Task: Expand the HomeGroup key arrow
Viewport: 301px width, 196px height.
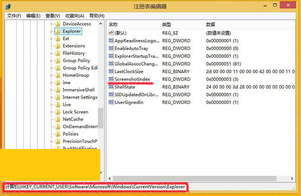Action: (51, 75)
